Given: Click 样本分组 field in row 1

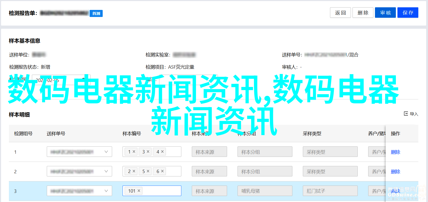Looking at the screenshot, I should (x=265, y=152).
